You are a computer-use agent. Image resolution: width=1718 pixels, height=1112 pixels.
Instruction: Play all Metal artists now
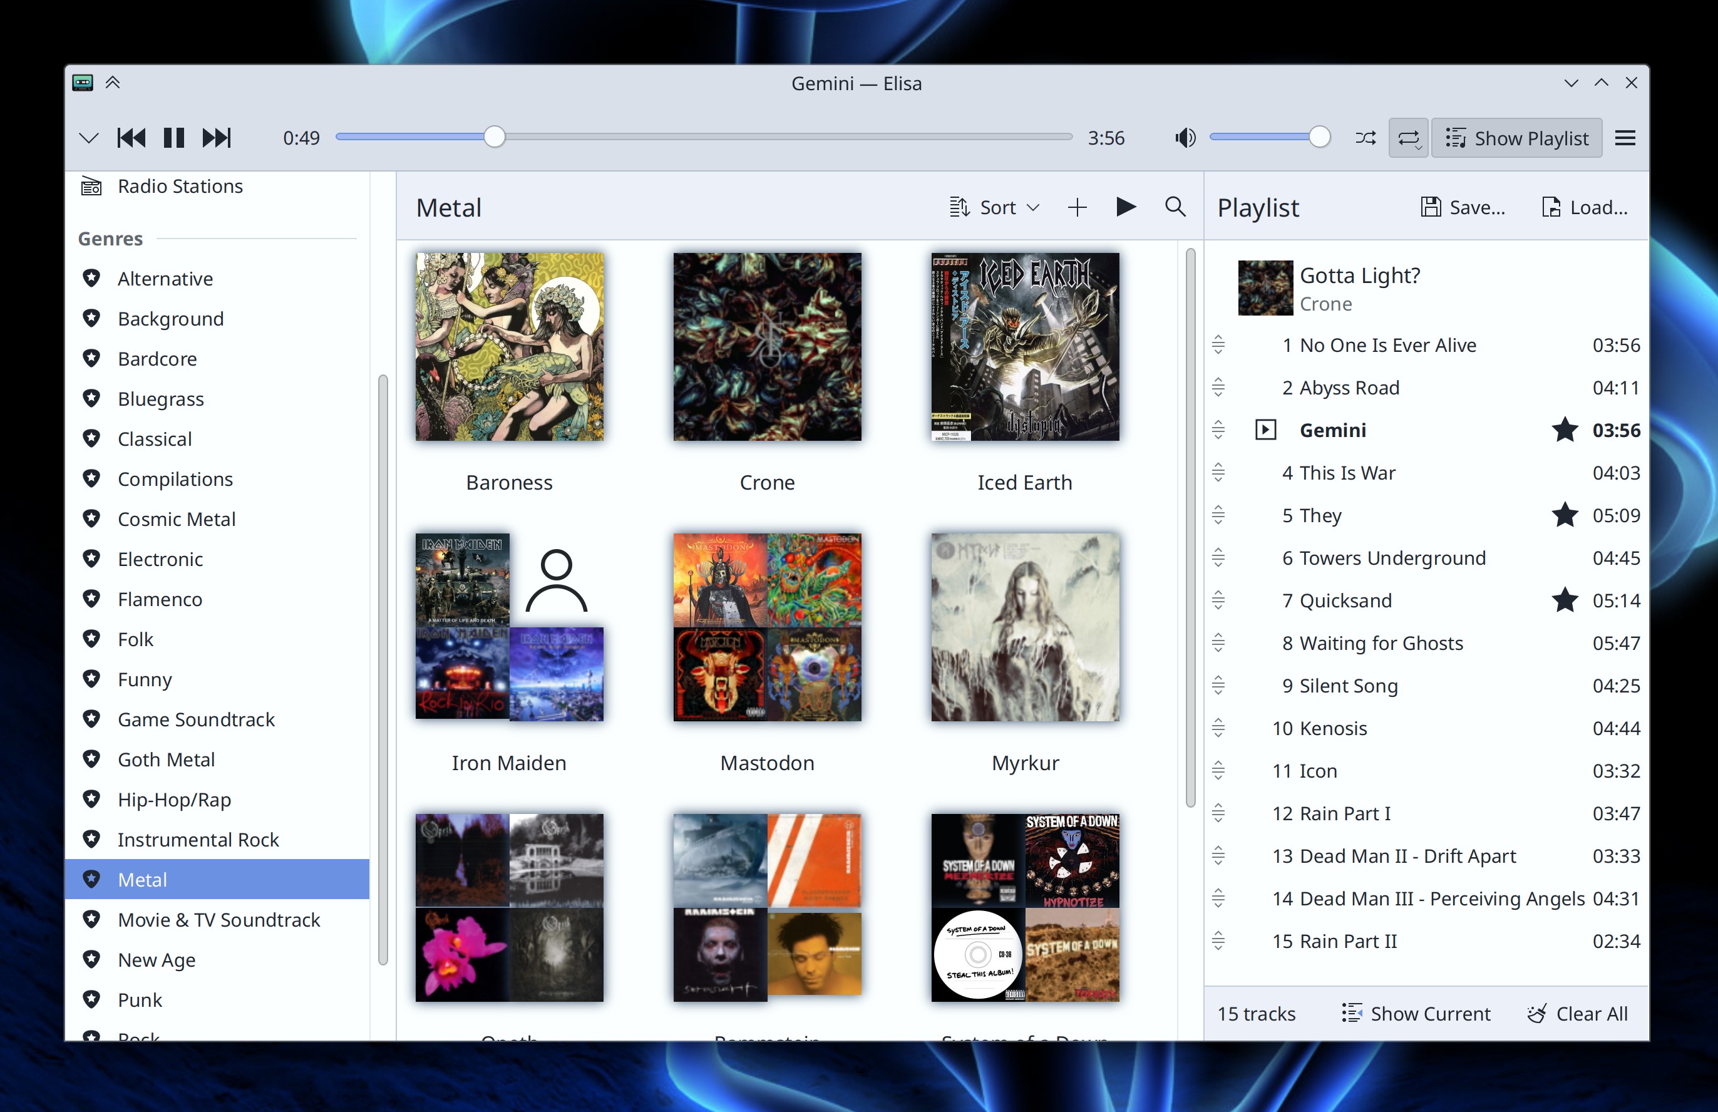coord(1125,207)
